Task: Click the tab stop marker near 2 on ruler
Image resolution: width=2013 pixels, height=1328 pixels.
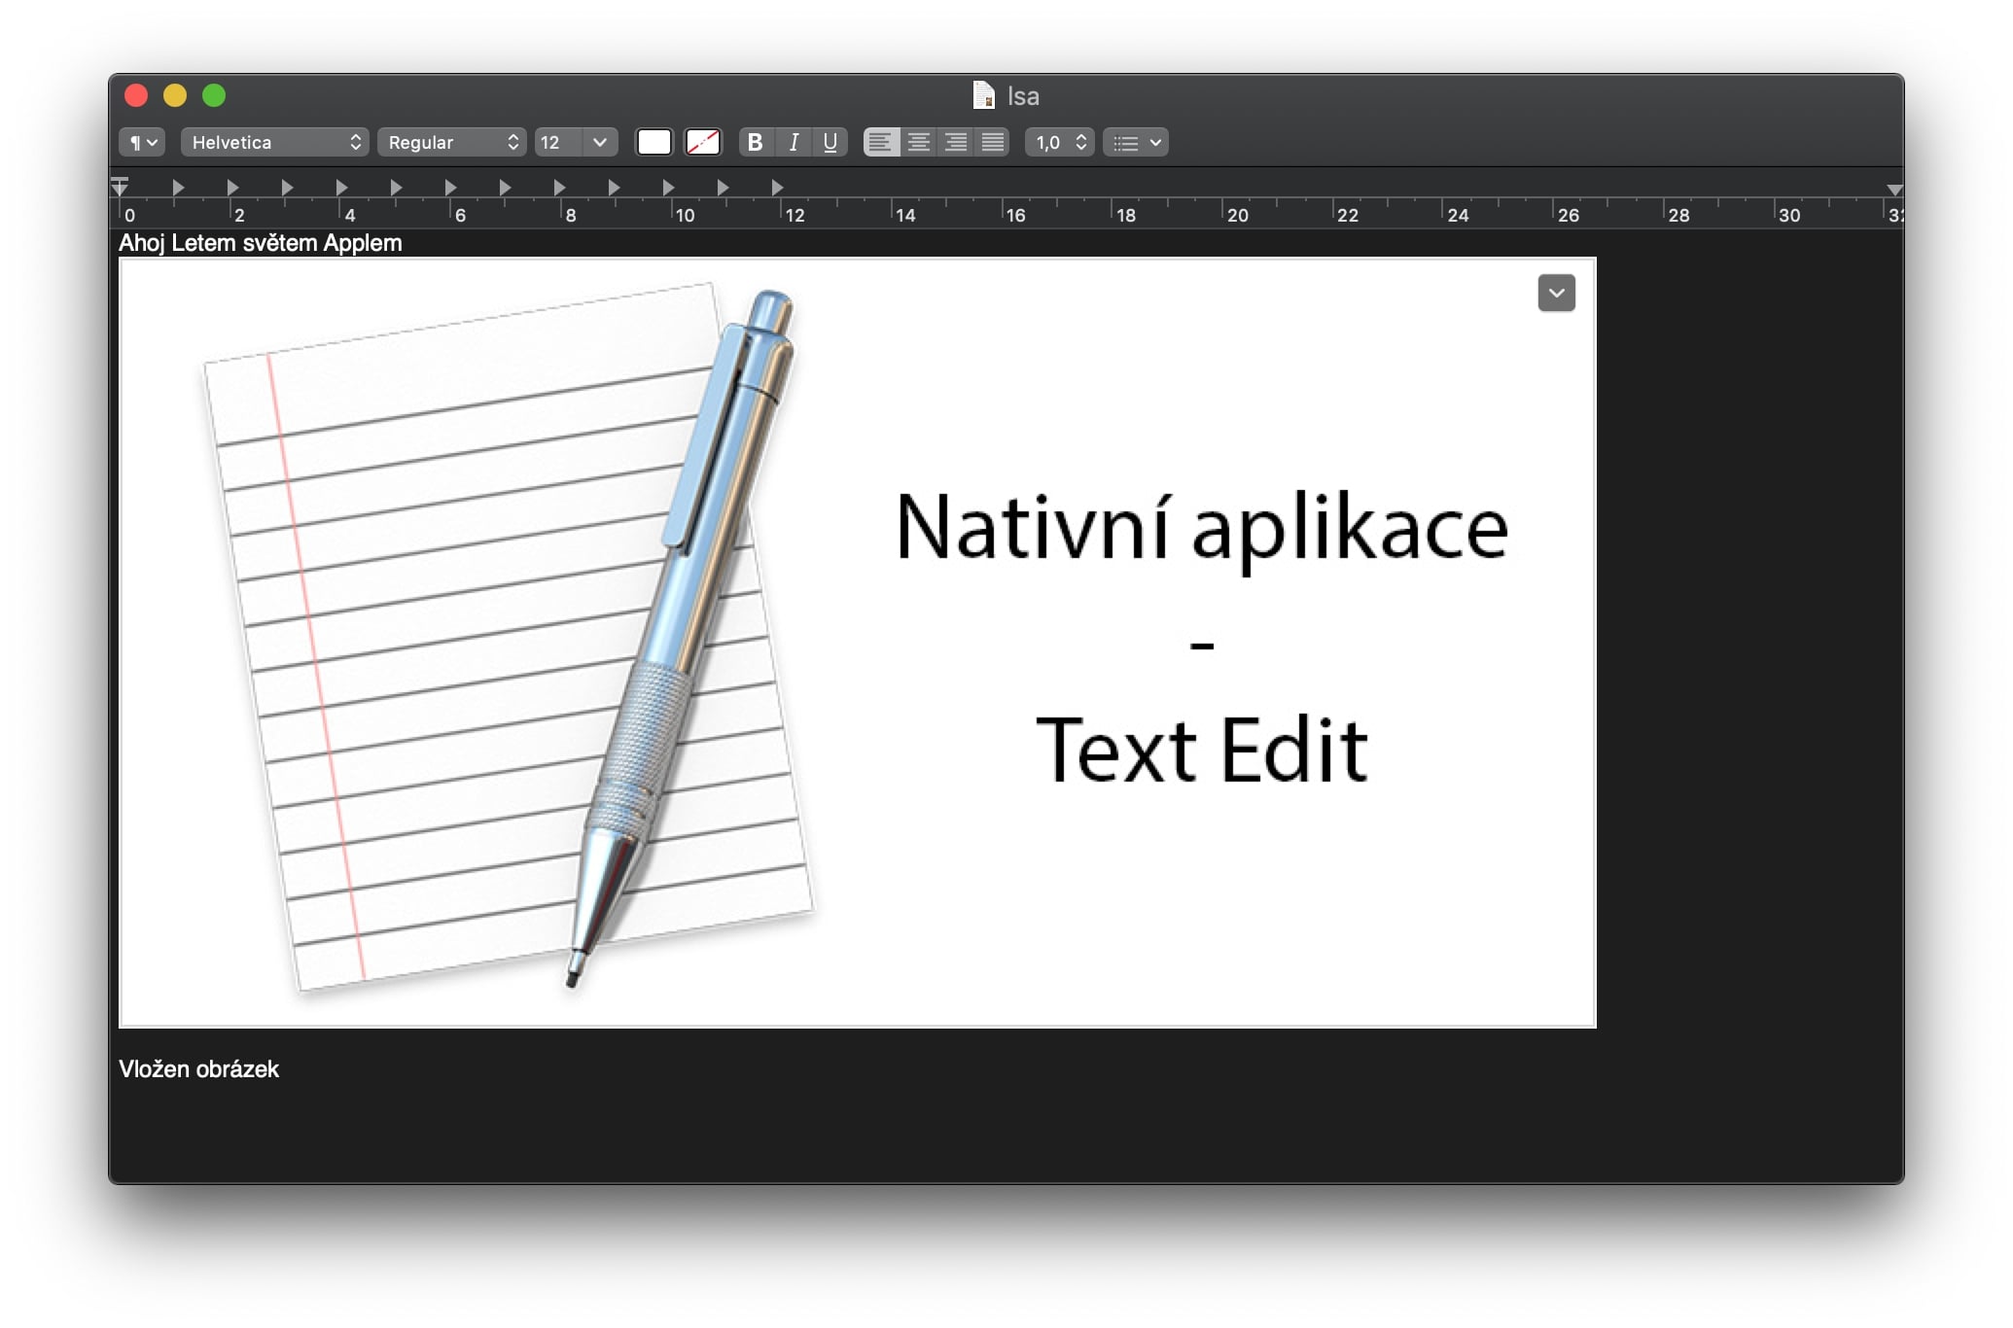Action: 232,187
